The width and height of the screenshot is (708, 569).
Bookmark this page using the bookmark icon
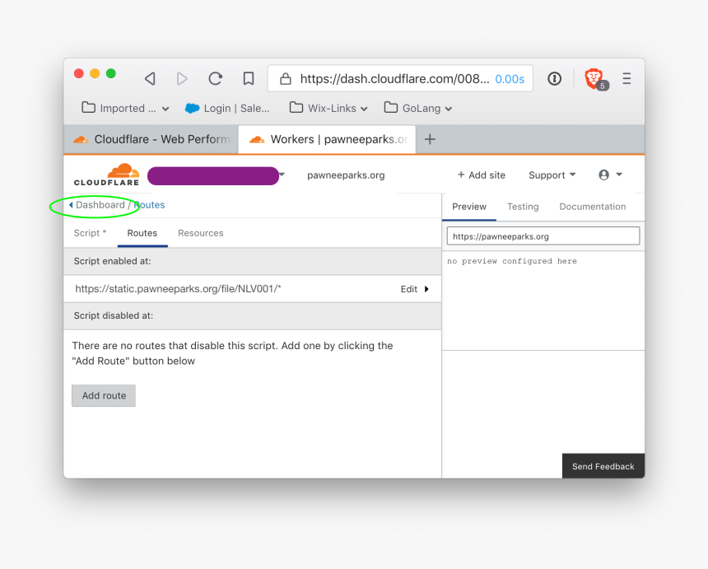[x=249, y=78]
